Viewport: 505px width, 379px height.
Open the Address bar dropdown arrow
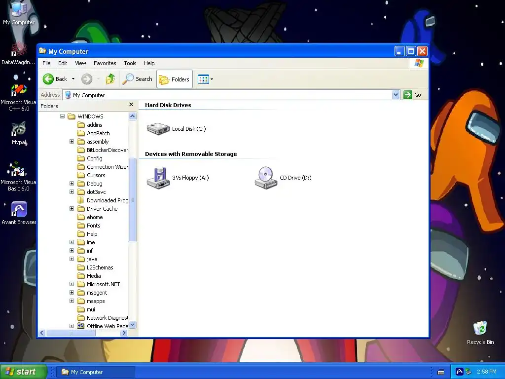[396, 95]
